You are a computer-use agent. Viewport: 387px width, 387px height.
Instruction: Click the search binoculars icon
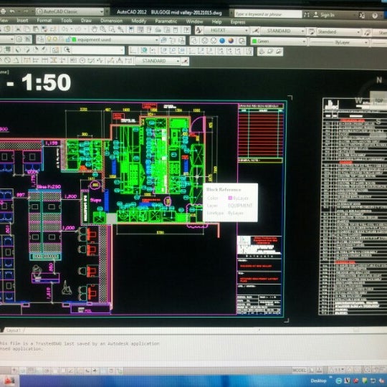point(307,14)
